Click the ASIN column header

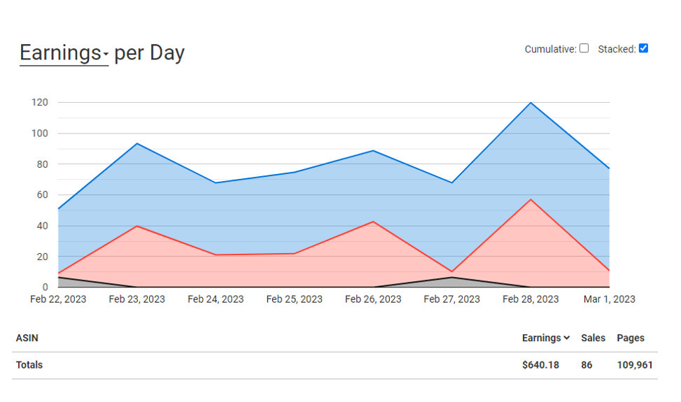coord(27,338)
